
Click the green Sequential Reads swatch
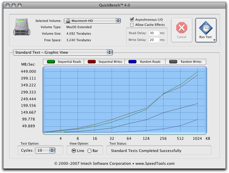point(51,62)
